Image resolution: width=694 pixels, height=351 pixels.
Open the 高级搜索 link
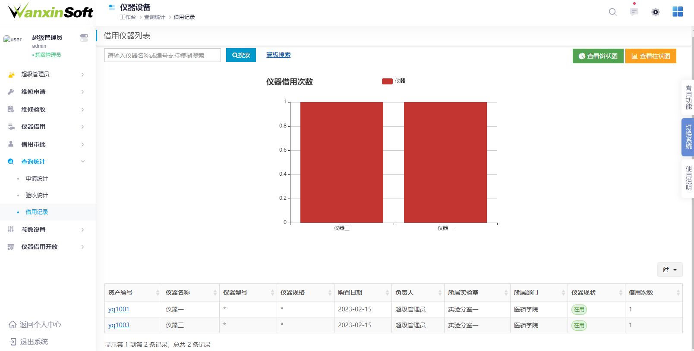click(x=278, y=55)
